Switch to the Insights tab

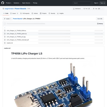point(60,13)
